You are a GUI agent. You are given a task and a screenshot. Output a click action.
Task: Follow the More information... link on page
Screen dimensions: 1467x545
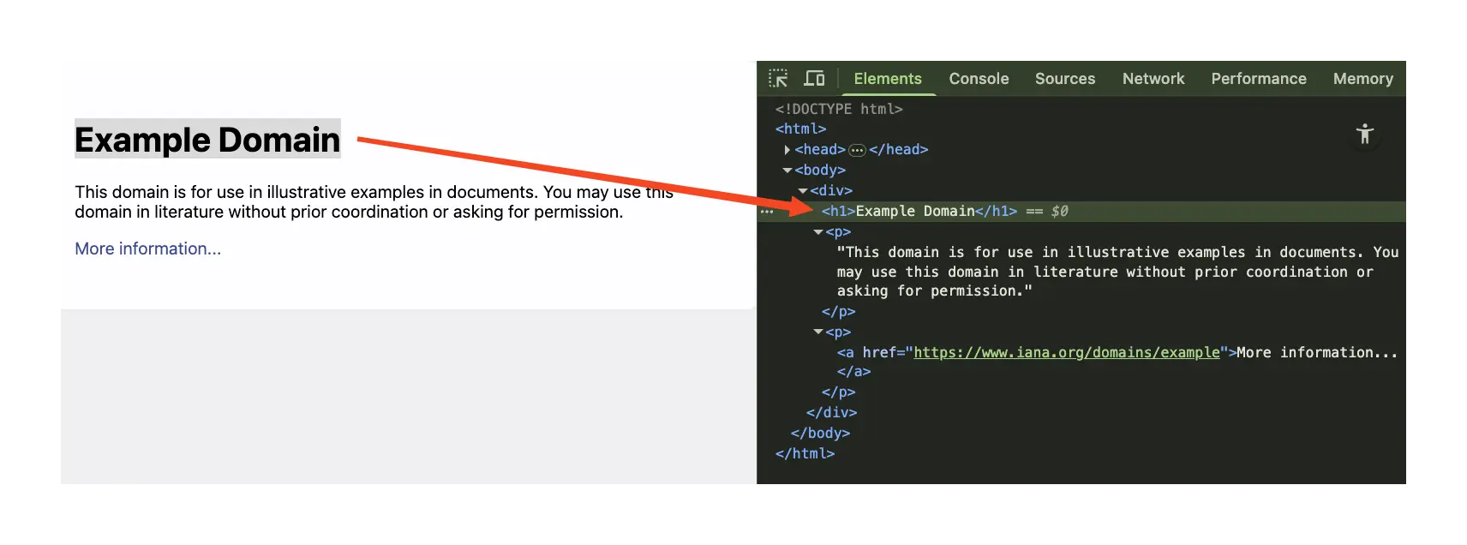point(147,249)
